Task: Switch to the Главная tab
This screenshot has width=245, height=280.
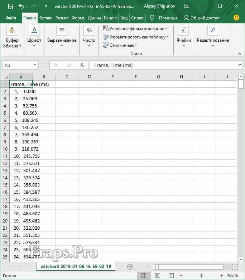Action: coord(30,18)
